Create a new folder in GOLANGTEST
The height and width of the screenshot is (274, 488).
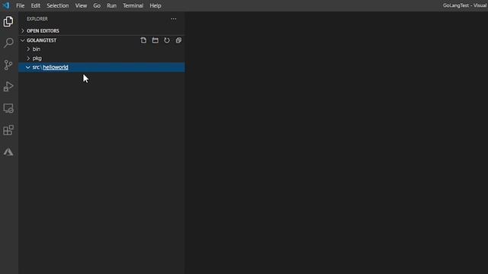tap(155, 40)
